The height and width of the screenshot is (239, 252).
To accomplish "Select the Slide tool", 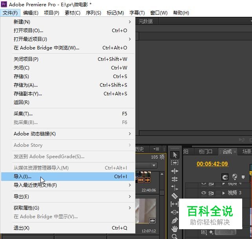I will click(x=175, y=212).
